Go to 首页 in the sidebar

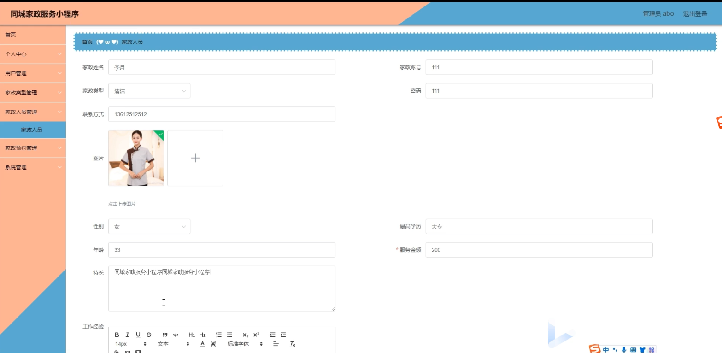coord(33,35)
